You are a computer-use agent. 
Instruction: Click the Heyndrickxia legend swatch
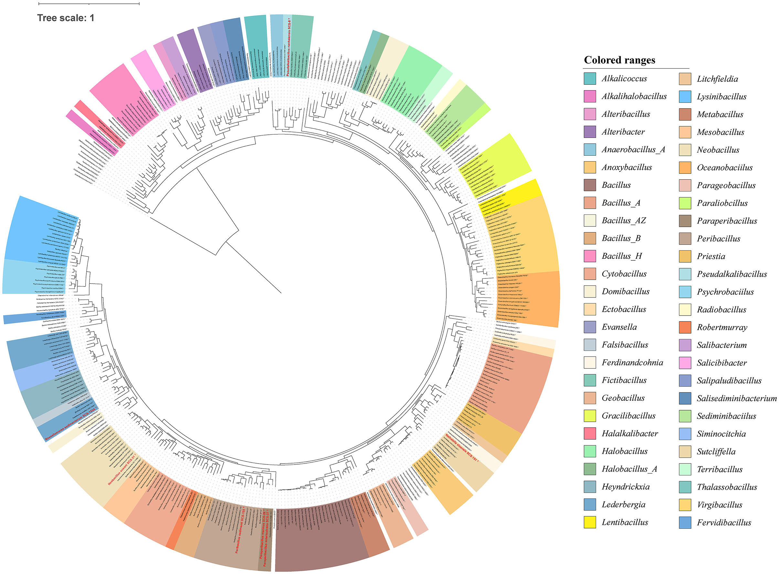[x=590, y=486]
